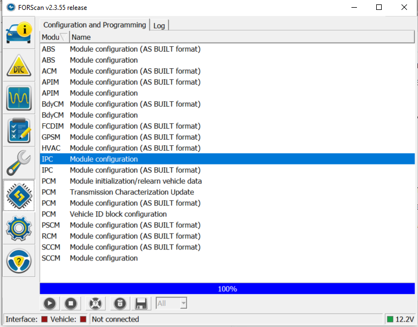Open the tests checklist section
Viewport: 418px width, 327px height.
tap(19, 130)
